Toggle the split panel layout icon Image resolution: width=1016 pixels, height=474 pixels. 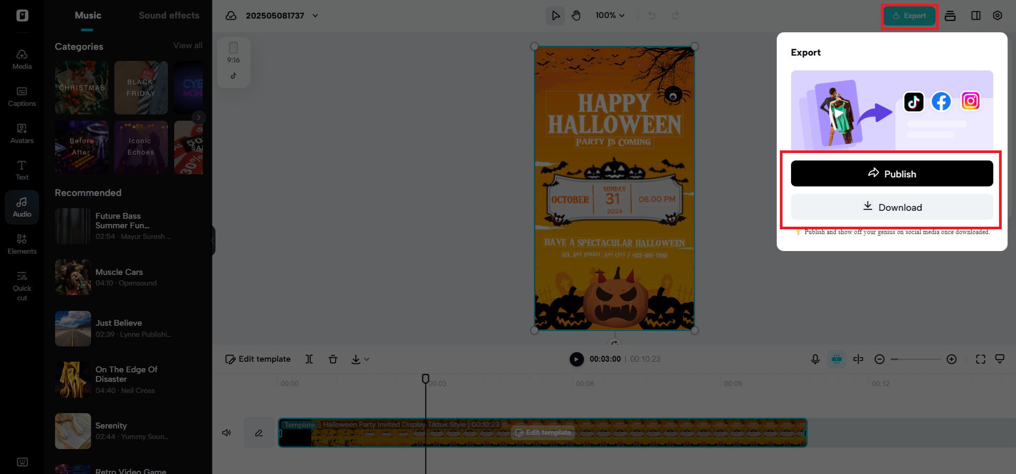click(x=976, y=15)
